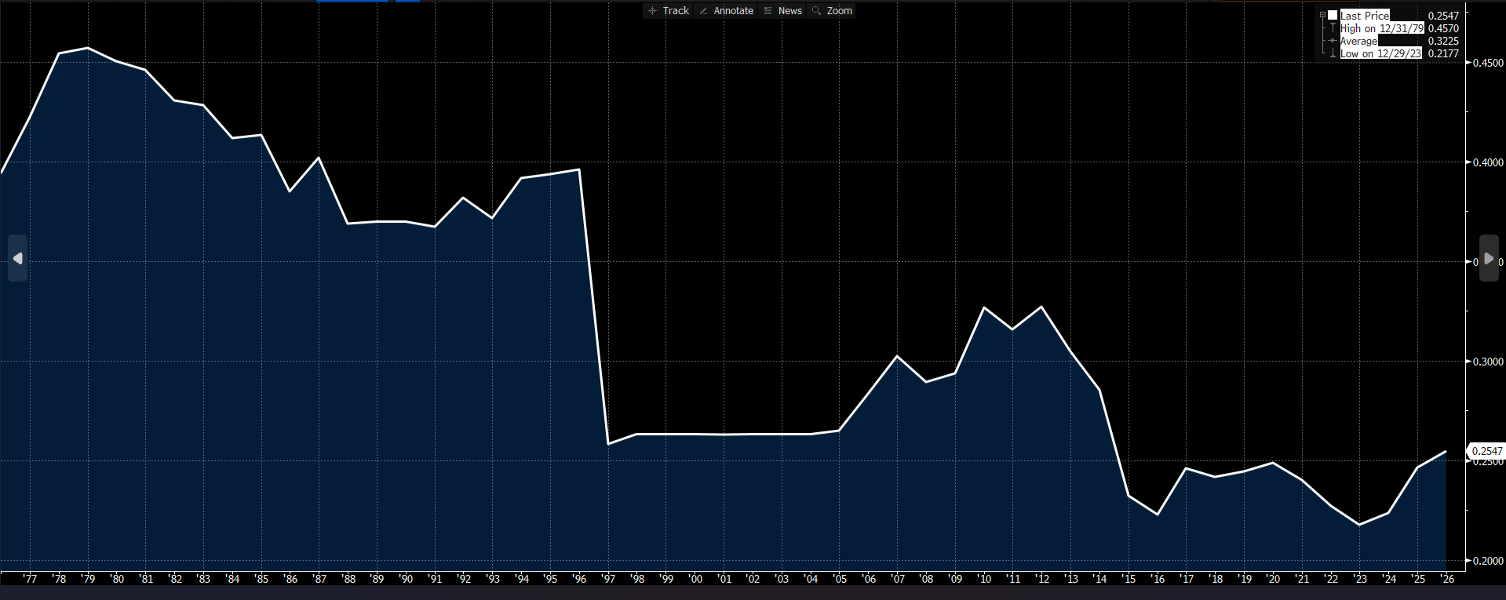The width and height of the screenshot is (1506, 600).
Task: Click the '26 label on the time axis
Action: [1447, 579]
